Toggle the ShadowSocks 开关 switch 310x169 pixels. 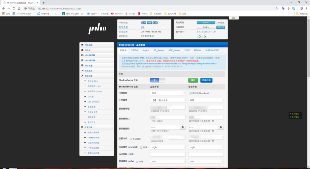click(157, 80)
